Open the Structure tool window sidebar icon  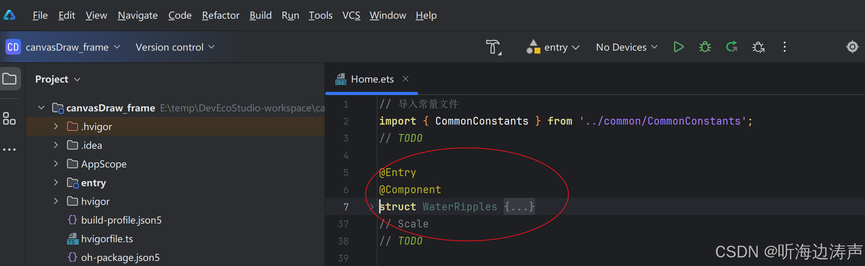[9, 118]
